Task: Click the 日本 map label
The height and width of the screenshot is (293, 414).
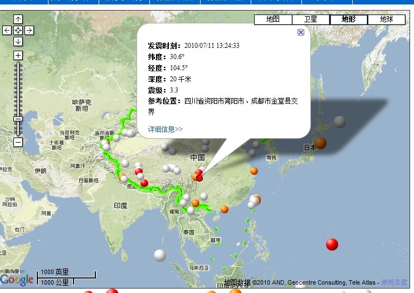Action: [310, 147]
